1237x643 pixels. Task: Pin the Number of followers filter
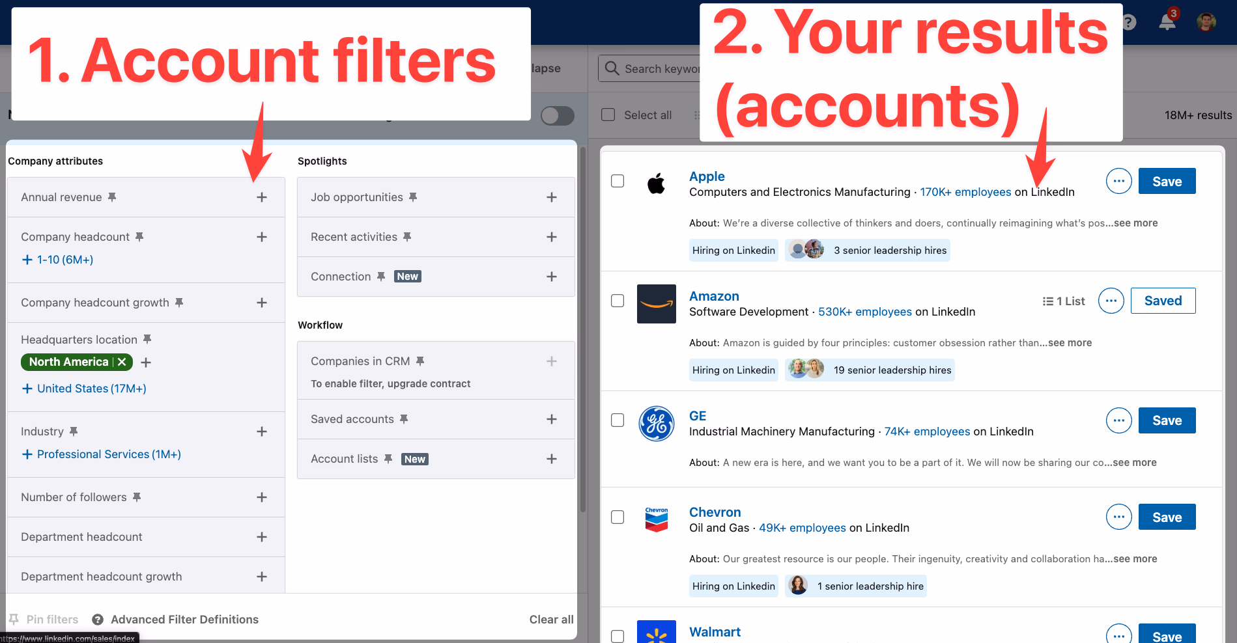[x=137, y=497]
